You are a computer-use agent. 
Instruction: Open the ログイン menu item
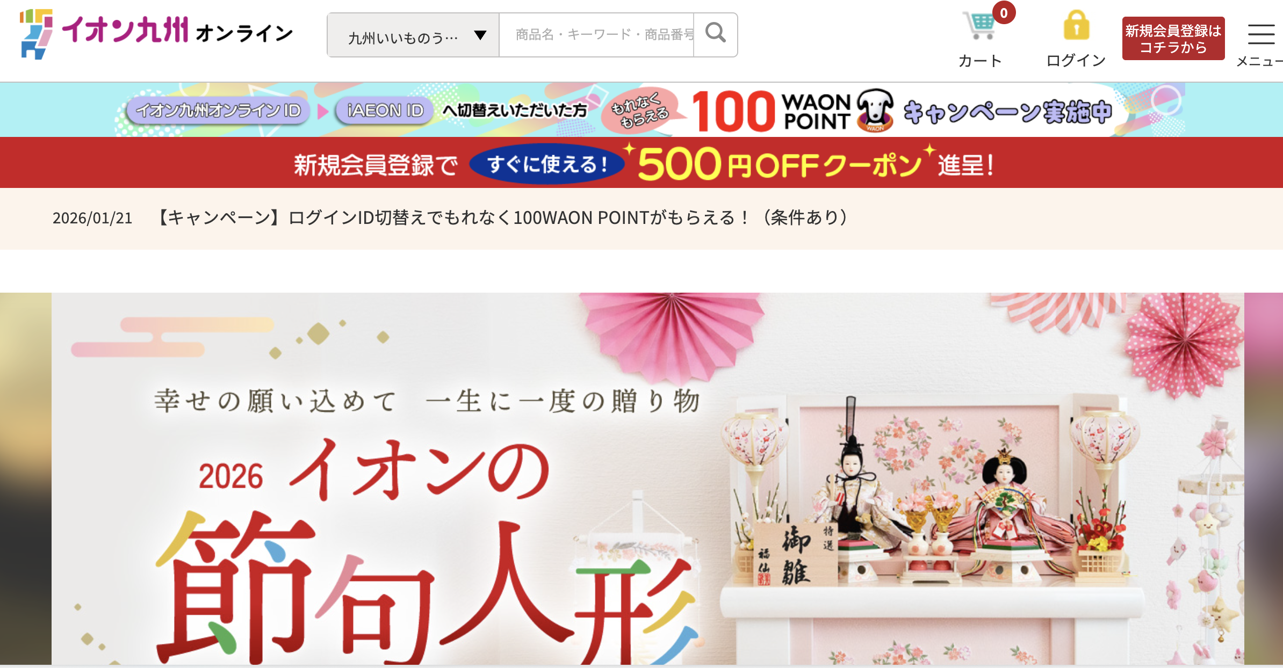click(1076, 60)
